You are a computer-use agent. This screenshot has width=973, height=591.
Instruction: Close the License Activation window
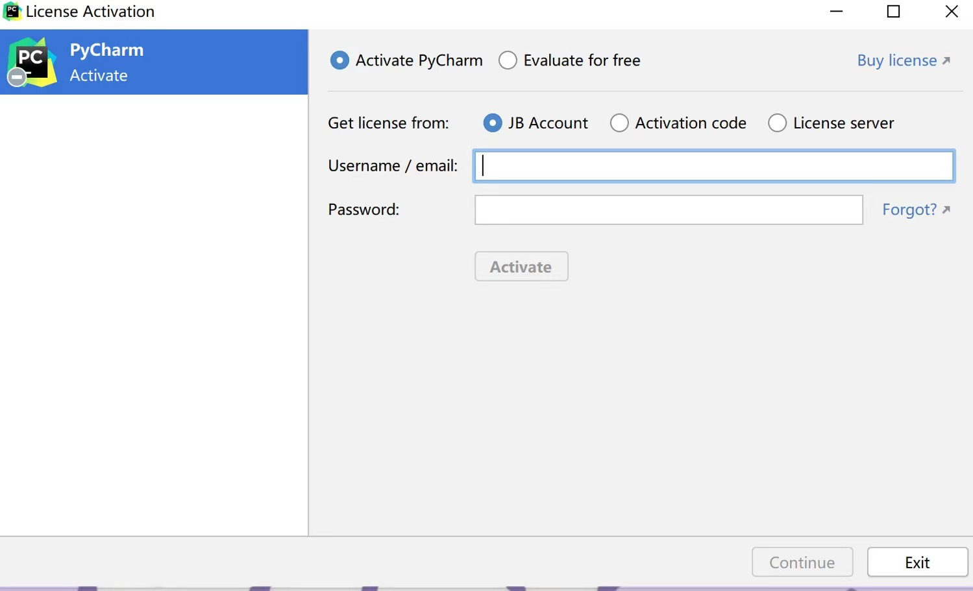click(x=951, y=12)
